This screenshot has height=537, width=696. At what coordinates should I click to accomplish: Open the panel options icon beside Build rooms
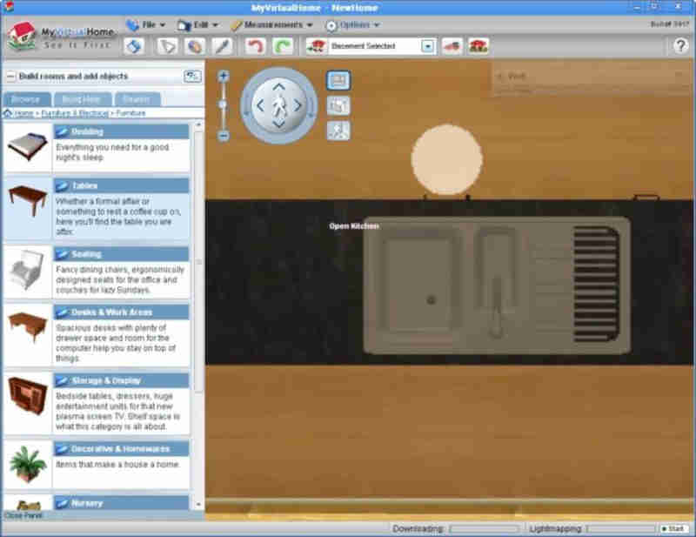click(x=193, y=77)
